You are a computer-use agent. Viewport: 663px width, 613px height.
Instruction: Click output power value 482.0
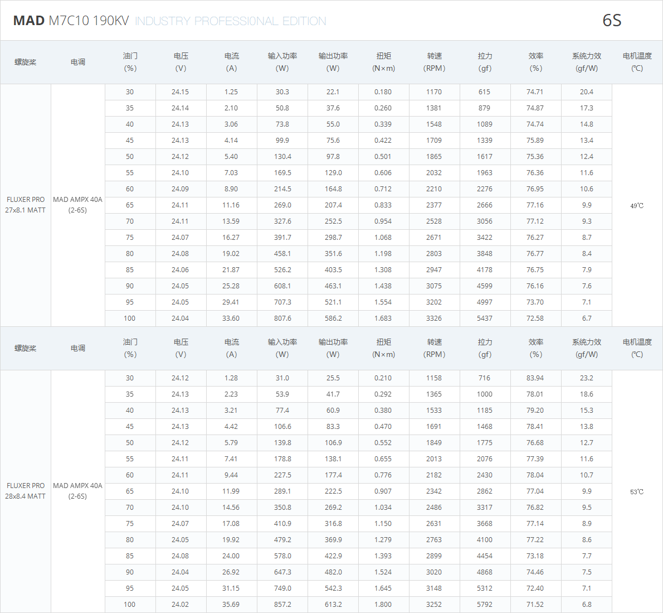[x=333, y=572]
